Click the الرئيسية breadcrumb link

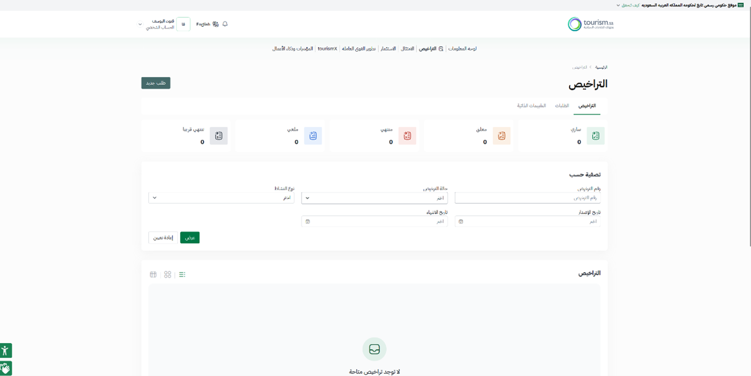(x=601, y=67)
